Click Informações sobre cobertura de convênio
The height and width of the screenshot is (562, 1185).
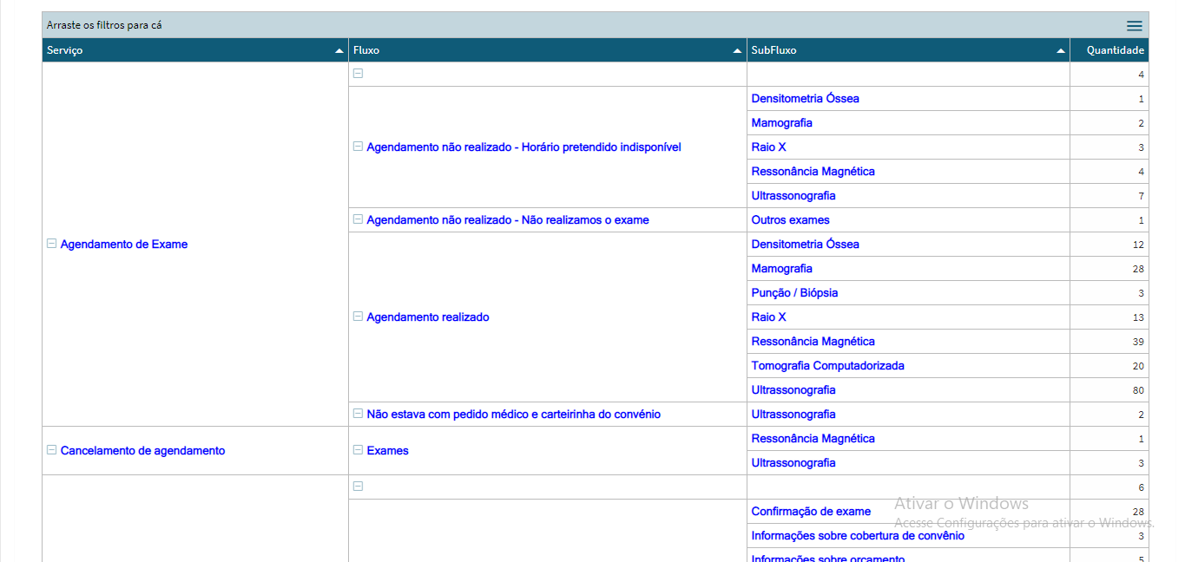[858, 536]
